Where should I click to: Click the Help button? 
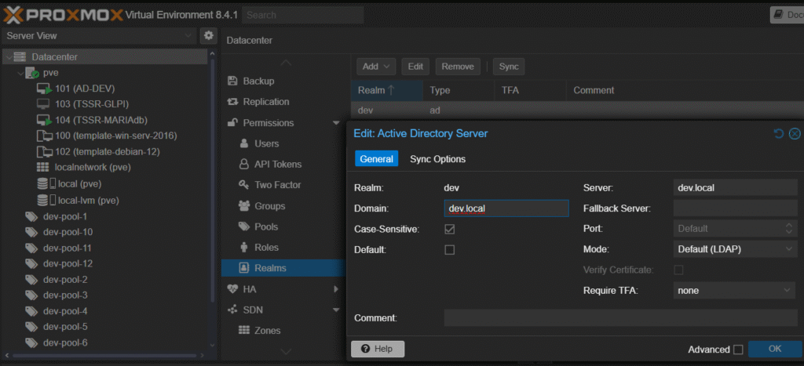click(x=377, y=349)
